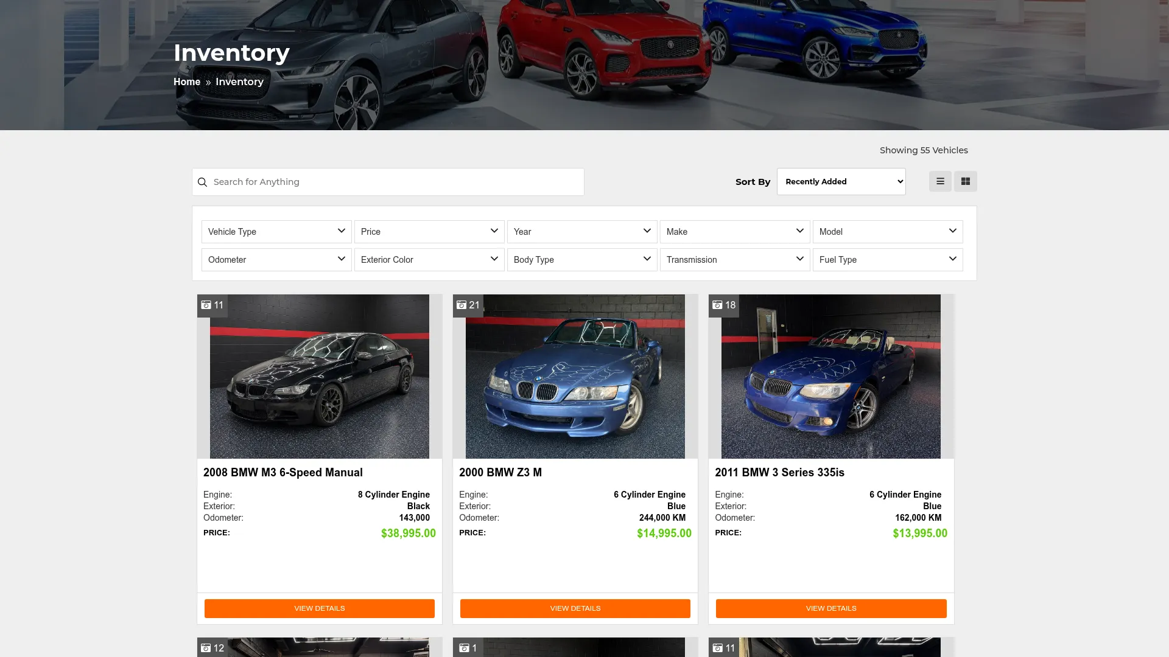This screenshot has height=657, width=1169.
Task: Open the 2000 BMW Z3 M title
Action: [500, 473]
